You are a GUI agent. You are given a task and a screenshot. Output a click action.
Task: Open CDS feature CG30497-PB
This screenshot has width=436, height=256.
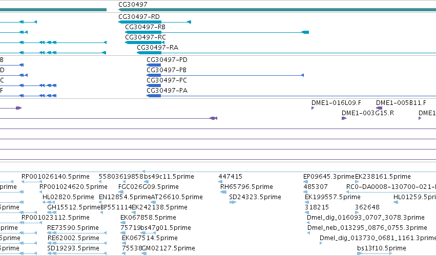(167, 70)
